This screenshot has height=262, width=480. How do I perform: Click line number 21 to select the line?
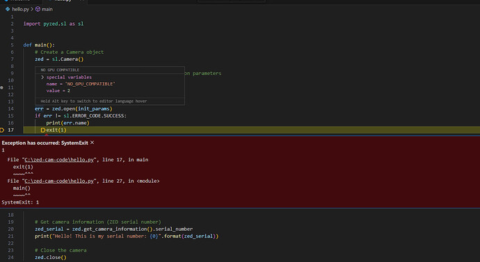pyautogui.click(x=10, y=236)
